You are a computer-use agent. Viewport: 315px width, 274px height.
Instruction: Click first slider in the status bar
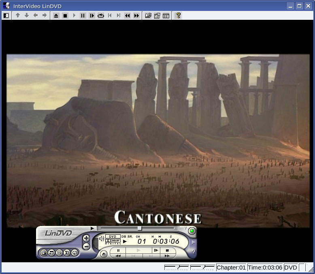[177, 268]
